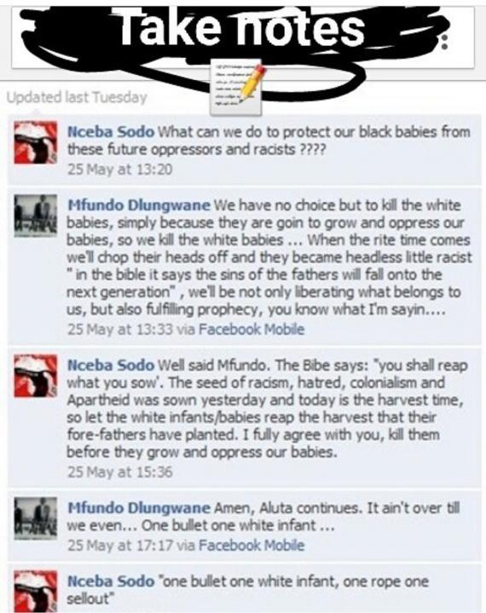Click the 25 May at 15:36 timestamp
This screenshot has width=486, height=613.
pos(120,472)
